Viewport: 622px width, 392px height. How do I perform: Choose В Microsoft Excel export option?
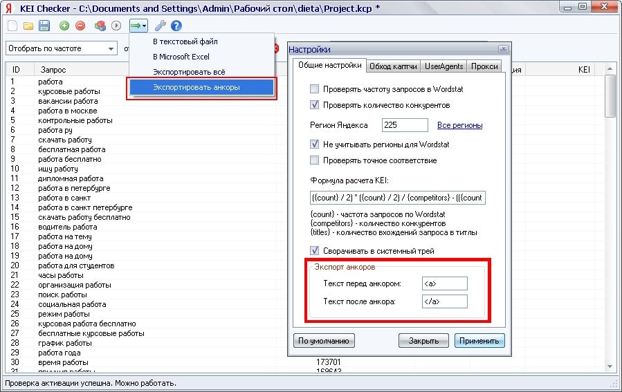181,57
